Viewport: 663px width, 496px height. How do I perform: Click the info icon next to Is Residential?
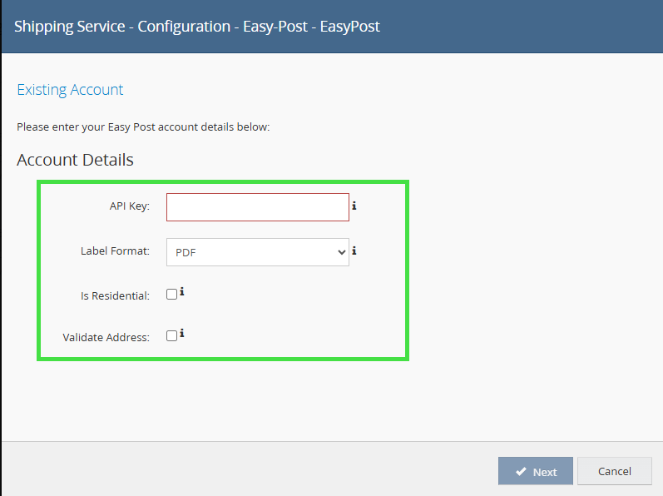point(182,291)
